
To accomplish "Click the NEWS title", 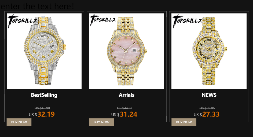I will tap(209, 95).
